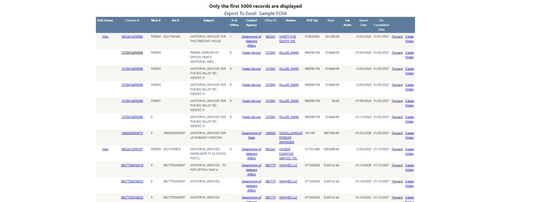
Task: Click the Contract # column header
Action: coord(132,21)
